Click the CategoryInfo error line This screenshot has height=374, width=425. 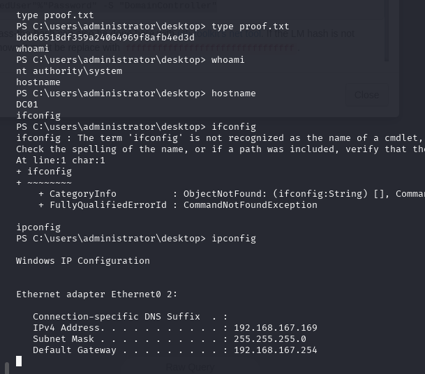click(x=232, y=194)
